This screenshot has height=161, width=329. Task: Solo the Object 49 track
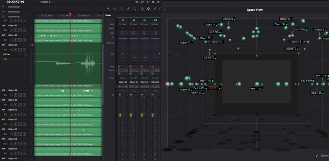pyautogui.click(x=21, y=105)
